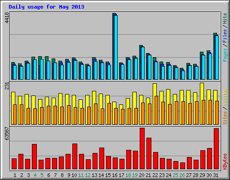Click day label 4 on the x-axis
This screenshot has width=230, height=180.
(x=35, y=175)
